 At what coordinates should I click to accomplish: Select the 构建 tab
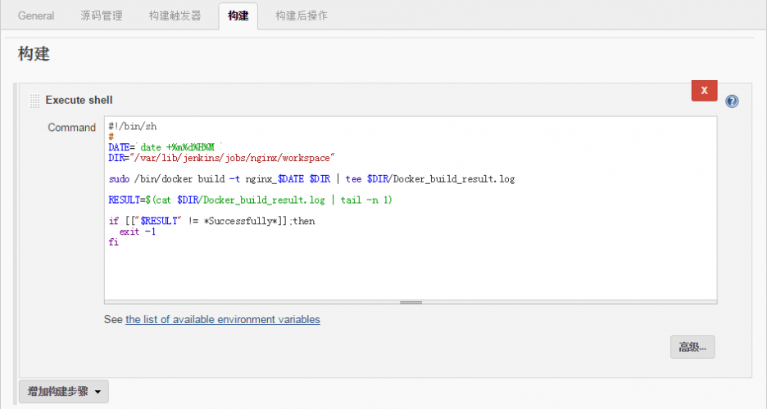(x=238, y=16)
